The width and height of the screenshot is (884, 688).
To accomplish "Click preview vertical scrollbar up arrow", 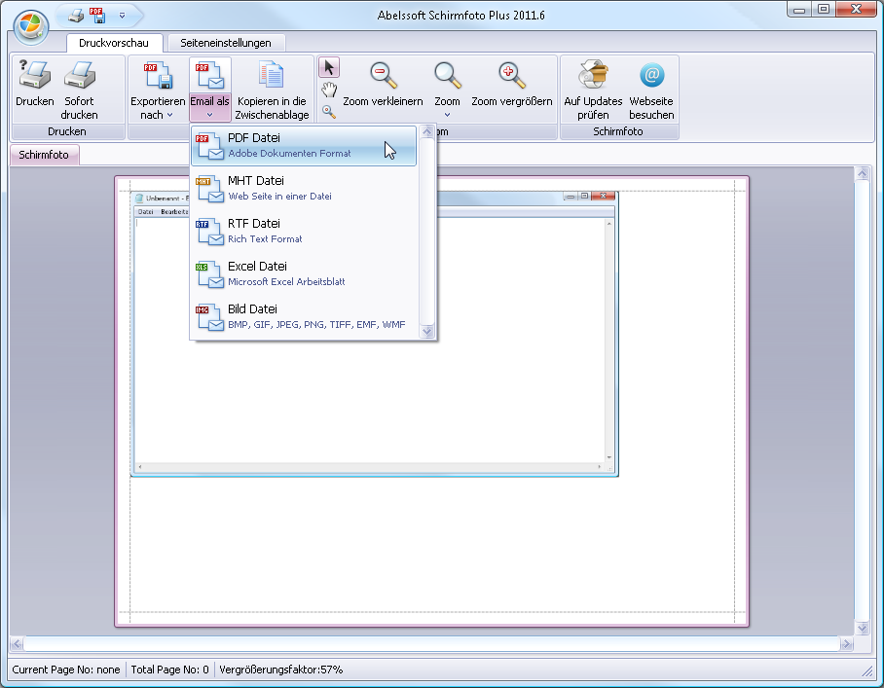I will [x=862, y=173].
